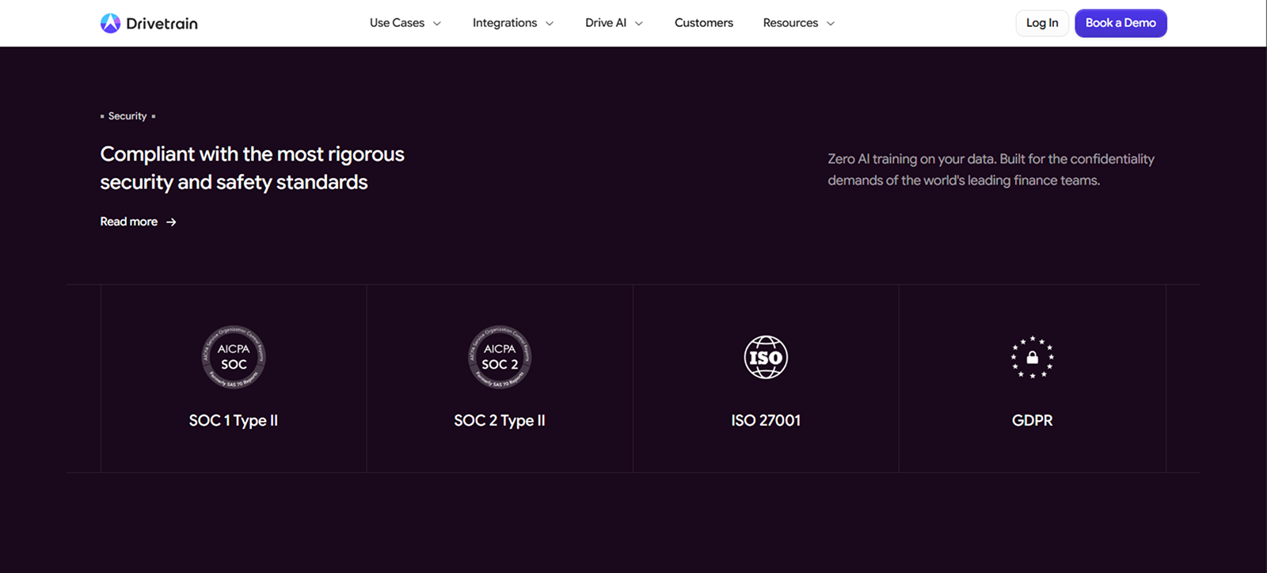Viewport: 1267px width, 573px height.
Task: Select the SOC 1 Type II label
Action: coord(234,420)
